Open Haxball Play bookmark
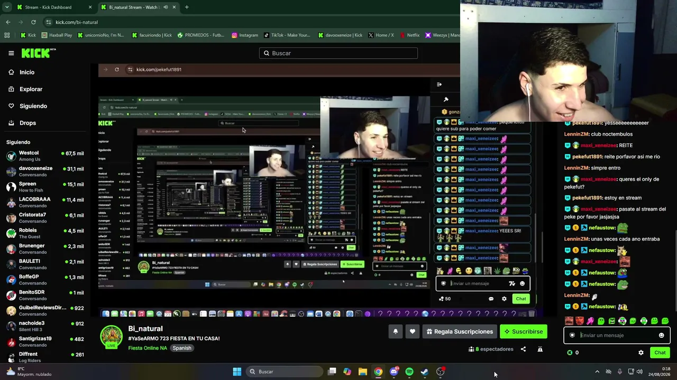The image size is (677, 380). click(x=57, y=35)
